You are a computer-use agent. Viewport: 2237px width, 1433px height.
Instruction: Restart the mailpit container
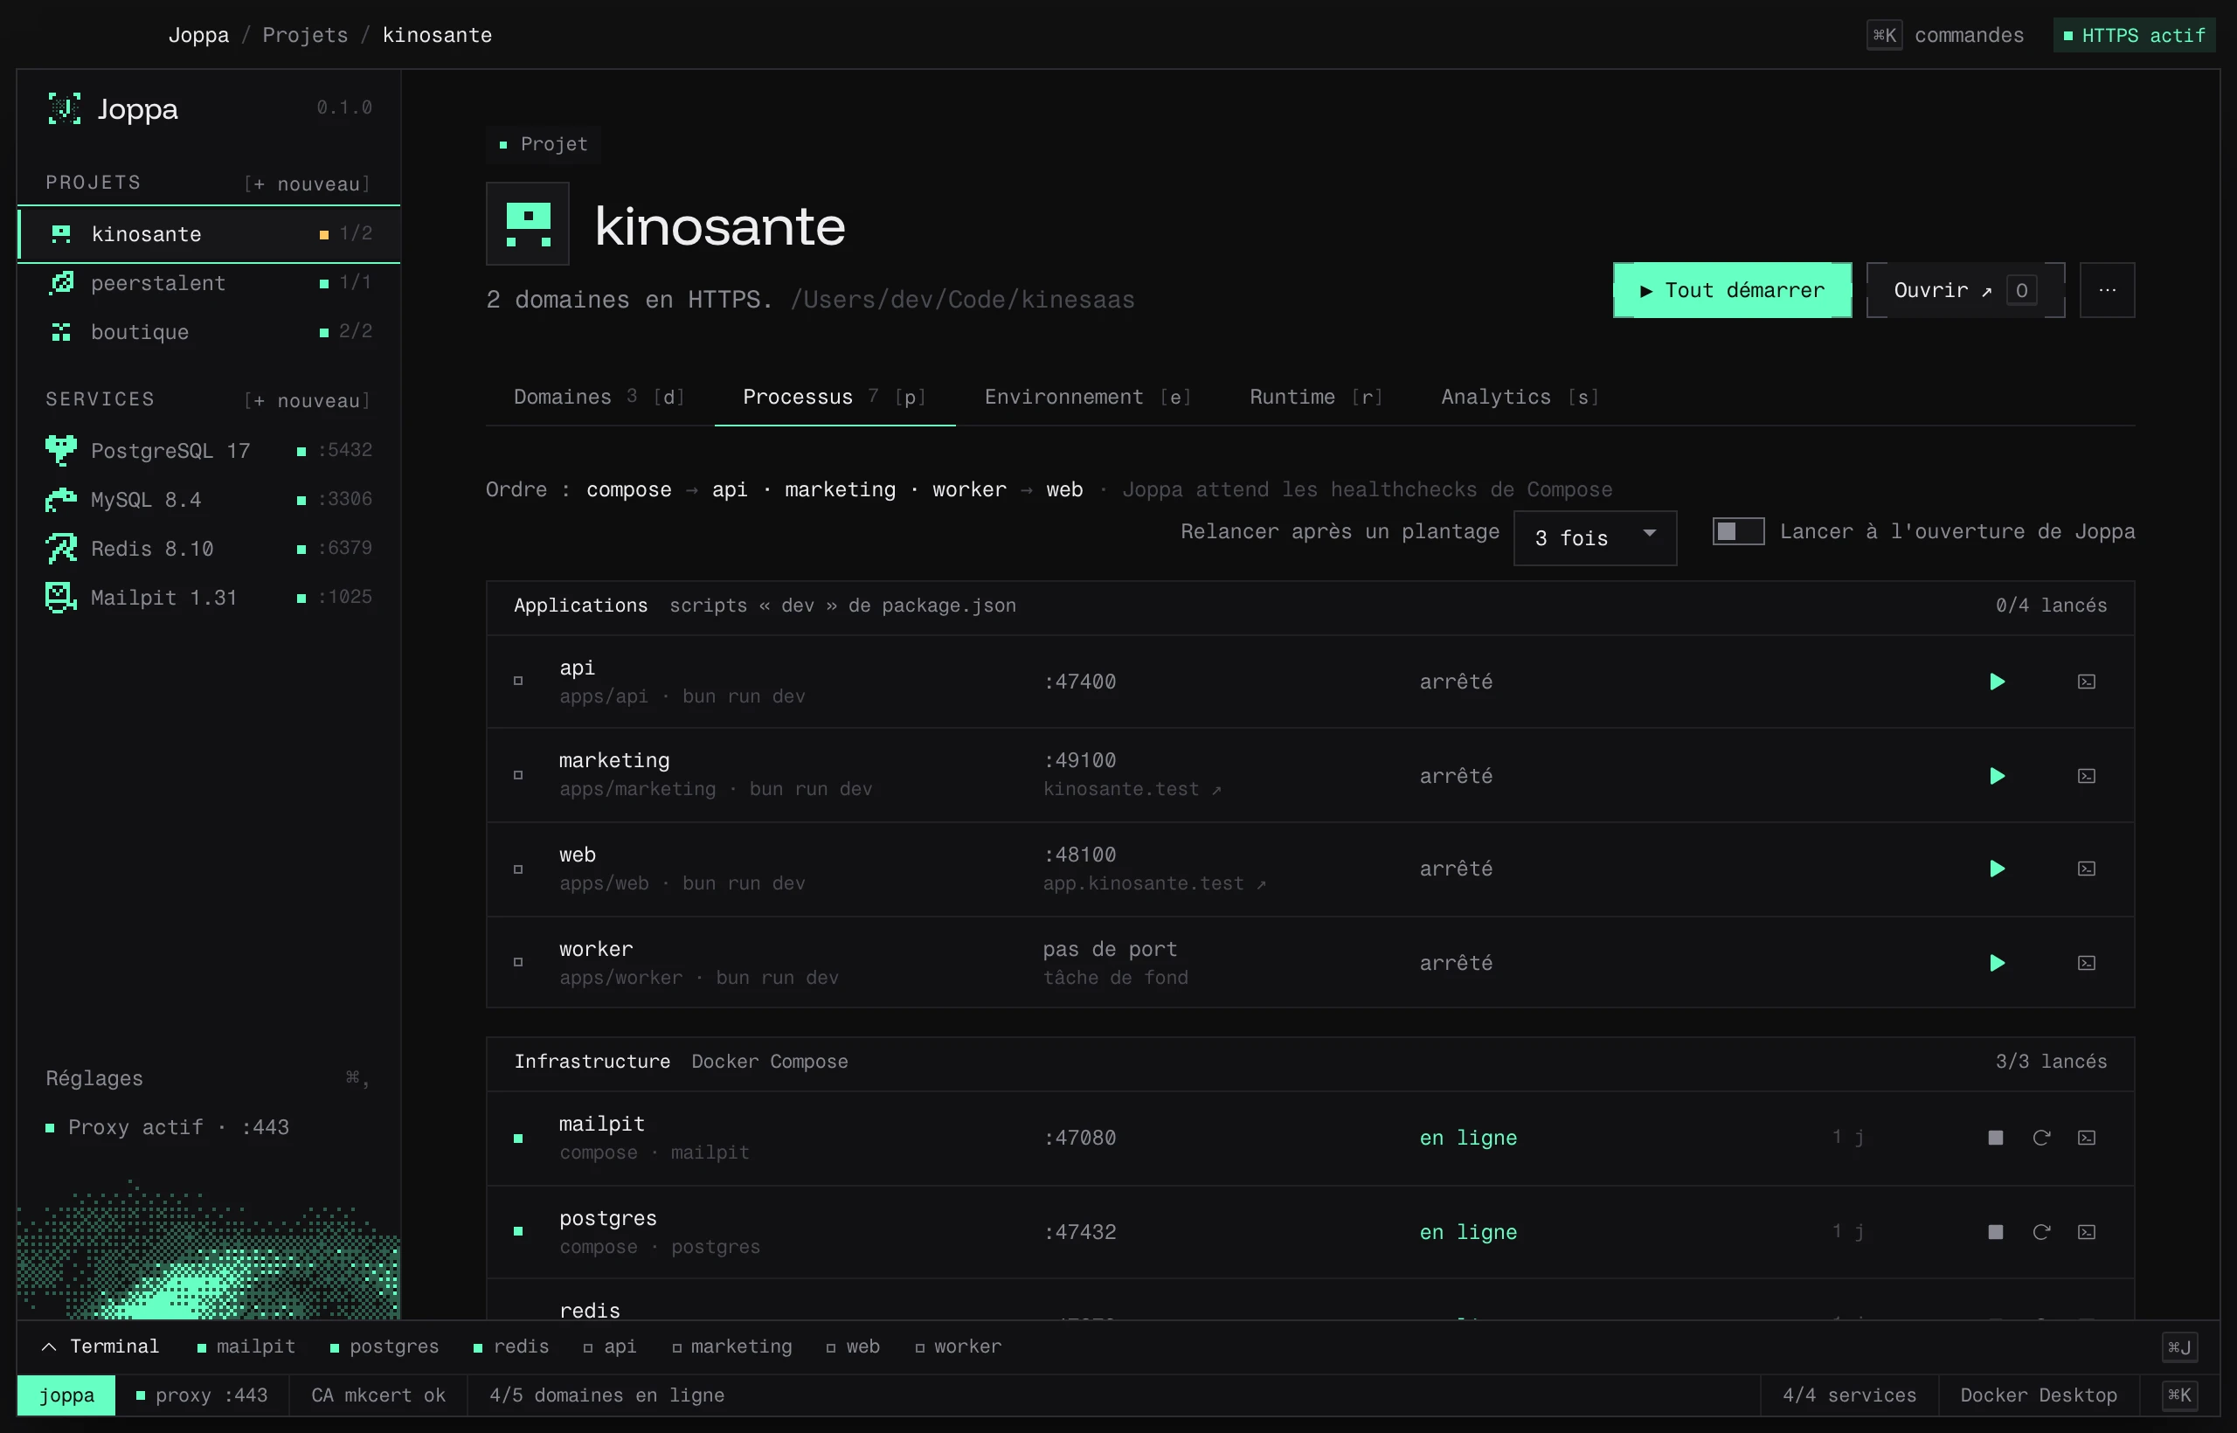coord(2040,1138)
